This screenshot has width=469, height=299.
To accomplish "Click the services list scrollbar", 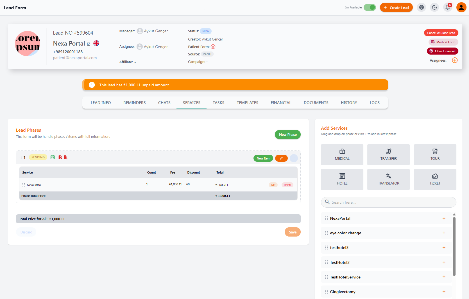I will point(454,246).
